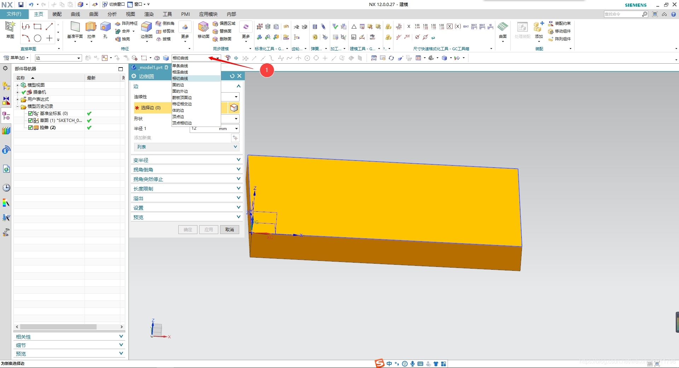Click the 阵列特征 pattern feature tool
679x368 pixels.
(x=126, y=23)
